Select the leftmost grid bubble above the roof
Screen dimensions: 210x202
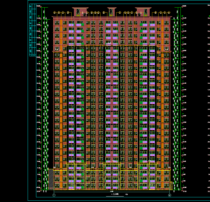tap(54, 12)
